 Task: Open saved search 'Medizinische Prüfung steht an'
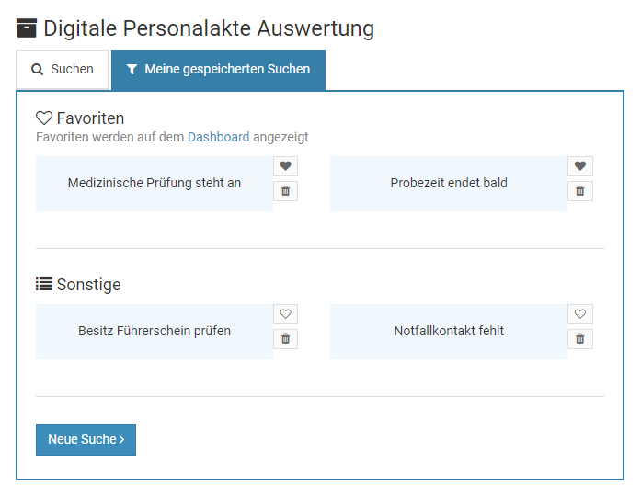pyautogui.click(x=155, y=183)
